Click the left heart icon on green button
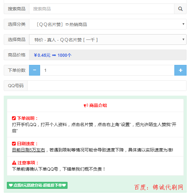The width and height of the screenshot is (190, 196). (10, 185)
